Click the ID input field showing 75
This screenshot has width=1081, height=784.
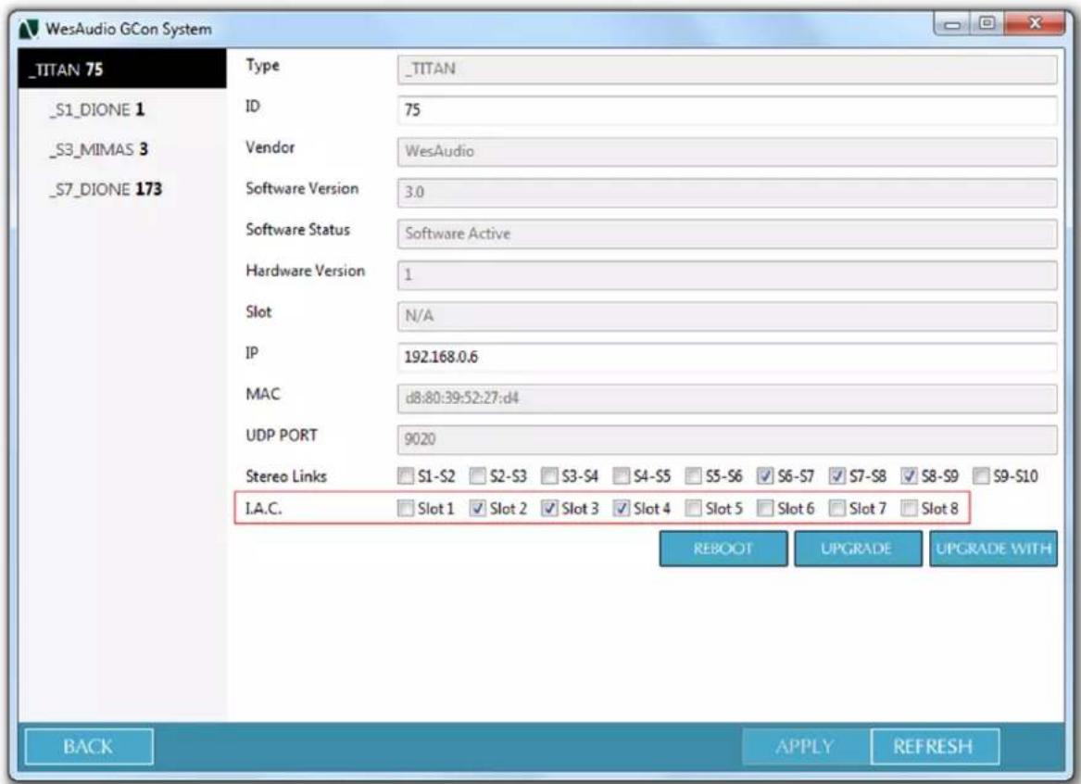click(726, 110)
